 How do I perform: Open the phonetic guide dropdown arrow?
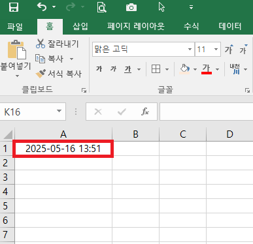point(246,69)
